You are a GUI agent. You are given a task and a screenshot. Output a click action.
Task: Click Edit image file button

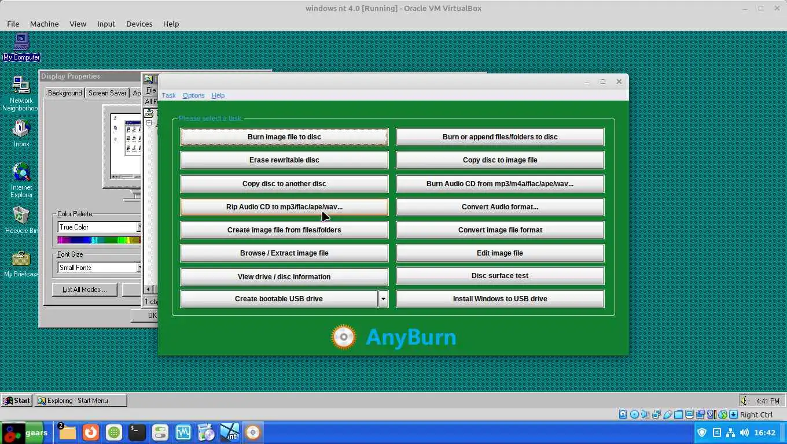(500, 253)
